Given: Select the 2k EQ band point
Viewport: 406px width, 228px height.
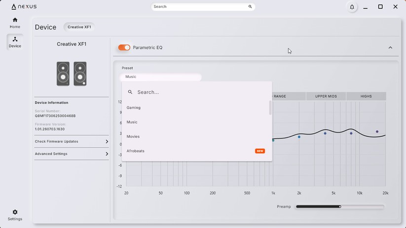Looking at the screenshot, I should pos(299,137).
